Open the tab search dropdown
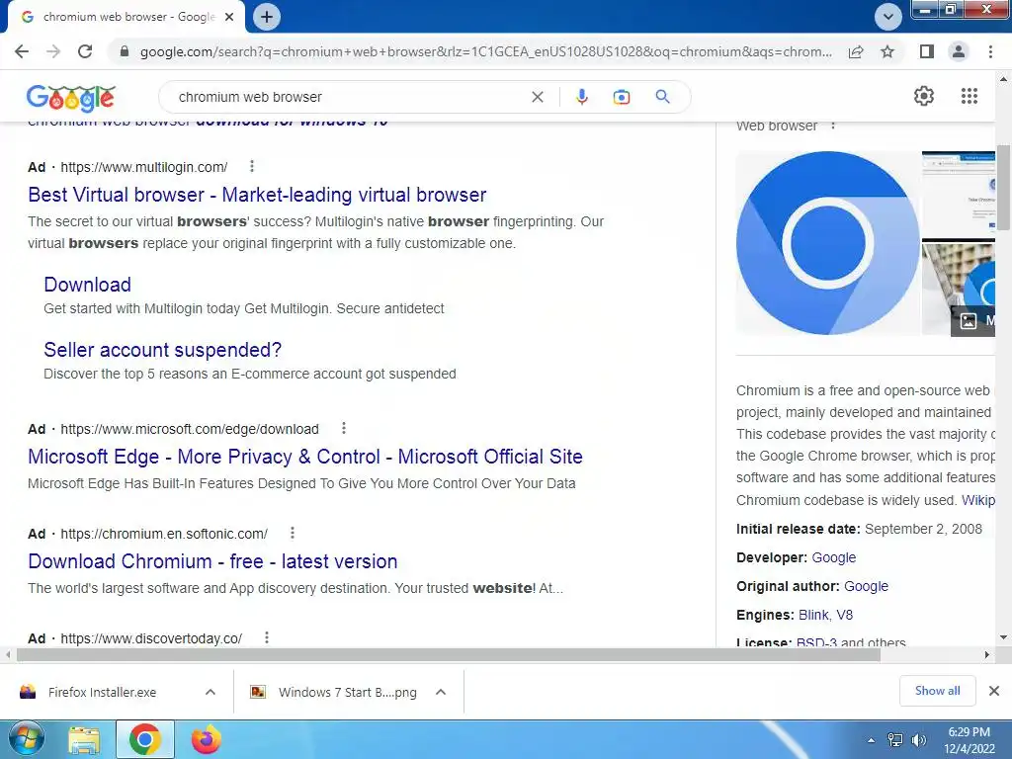Screen dimensions: 1012x759 click(x=888, y=17)
